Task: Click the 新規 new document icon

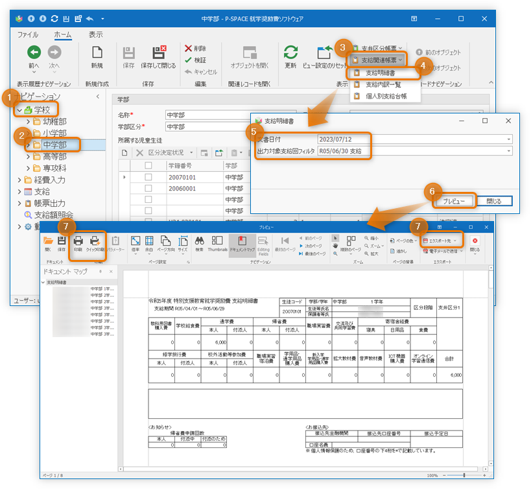Action: [x=97, y=53]
